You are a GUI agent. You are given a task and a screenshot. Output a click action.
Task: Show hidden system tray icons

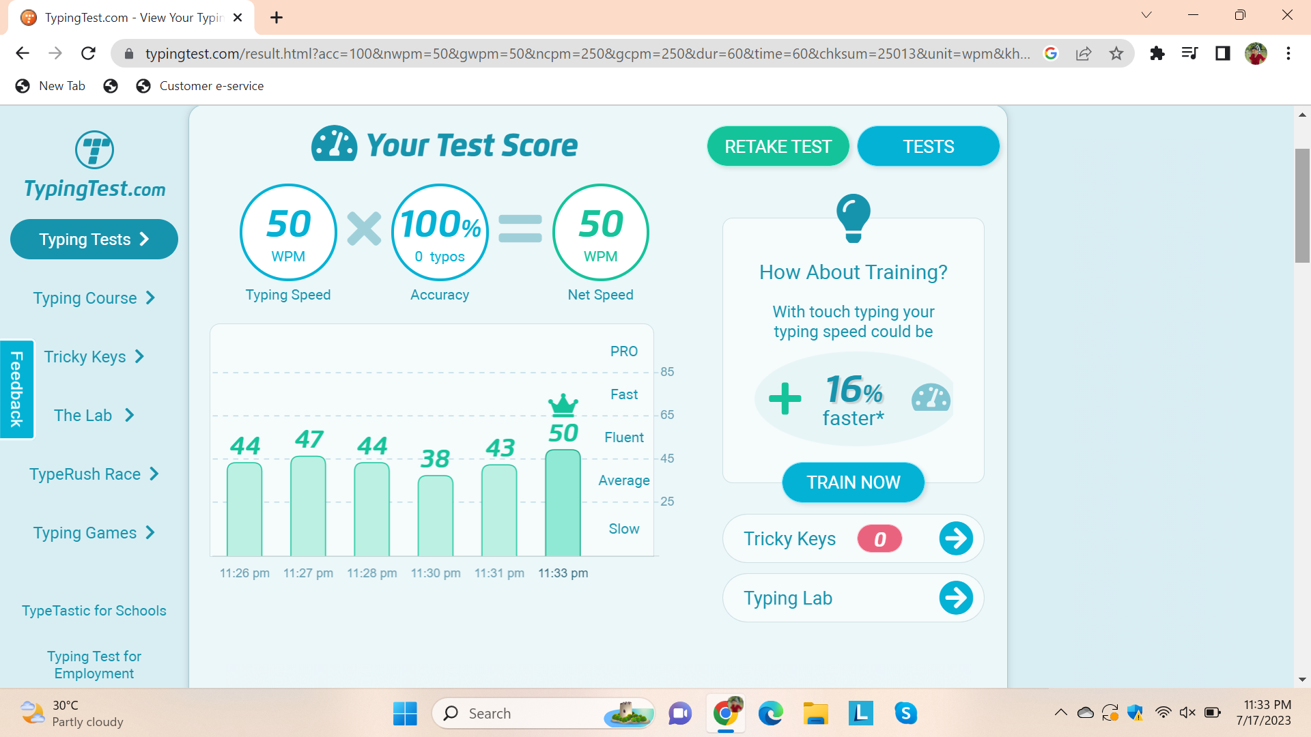[x=1060, y=713]
